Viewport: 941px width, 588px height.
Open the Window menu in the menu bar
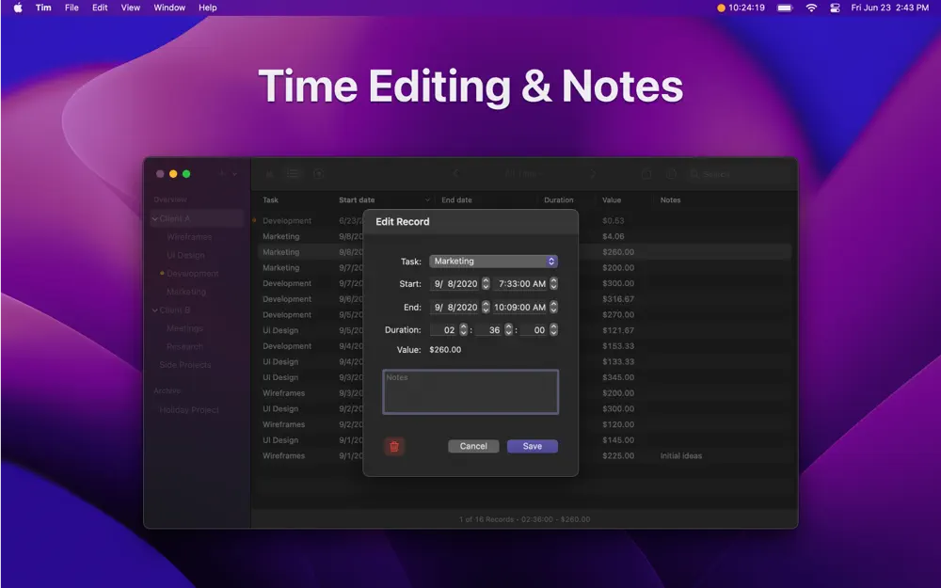(x=169, y=8)
